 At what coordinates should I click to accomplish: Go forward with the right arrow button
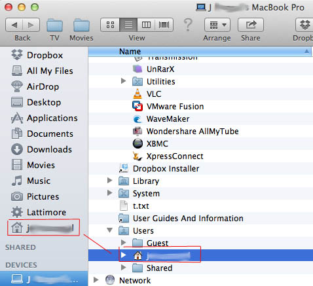pos(31,25)
